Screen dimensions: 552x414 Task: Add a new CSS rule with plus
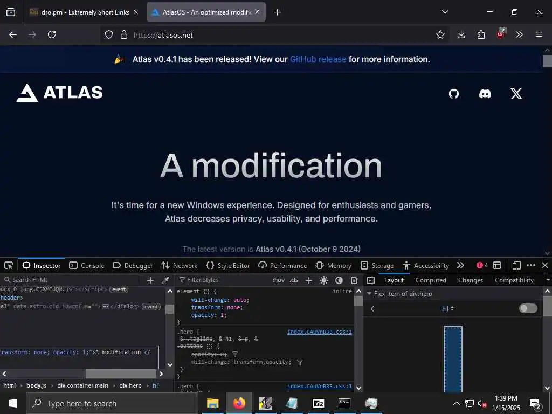coord(309,280)
